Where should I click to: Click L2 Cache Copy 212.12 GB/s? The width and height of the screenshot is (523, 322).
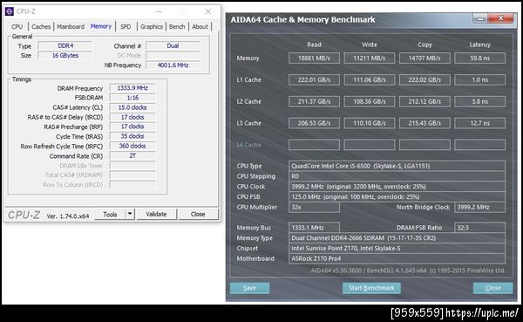[425, 101]
